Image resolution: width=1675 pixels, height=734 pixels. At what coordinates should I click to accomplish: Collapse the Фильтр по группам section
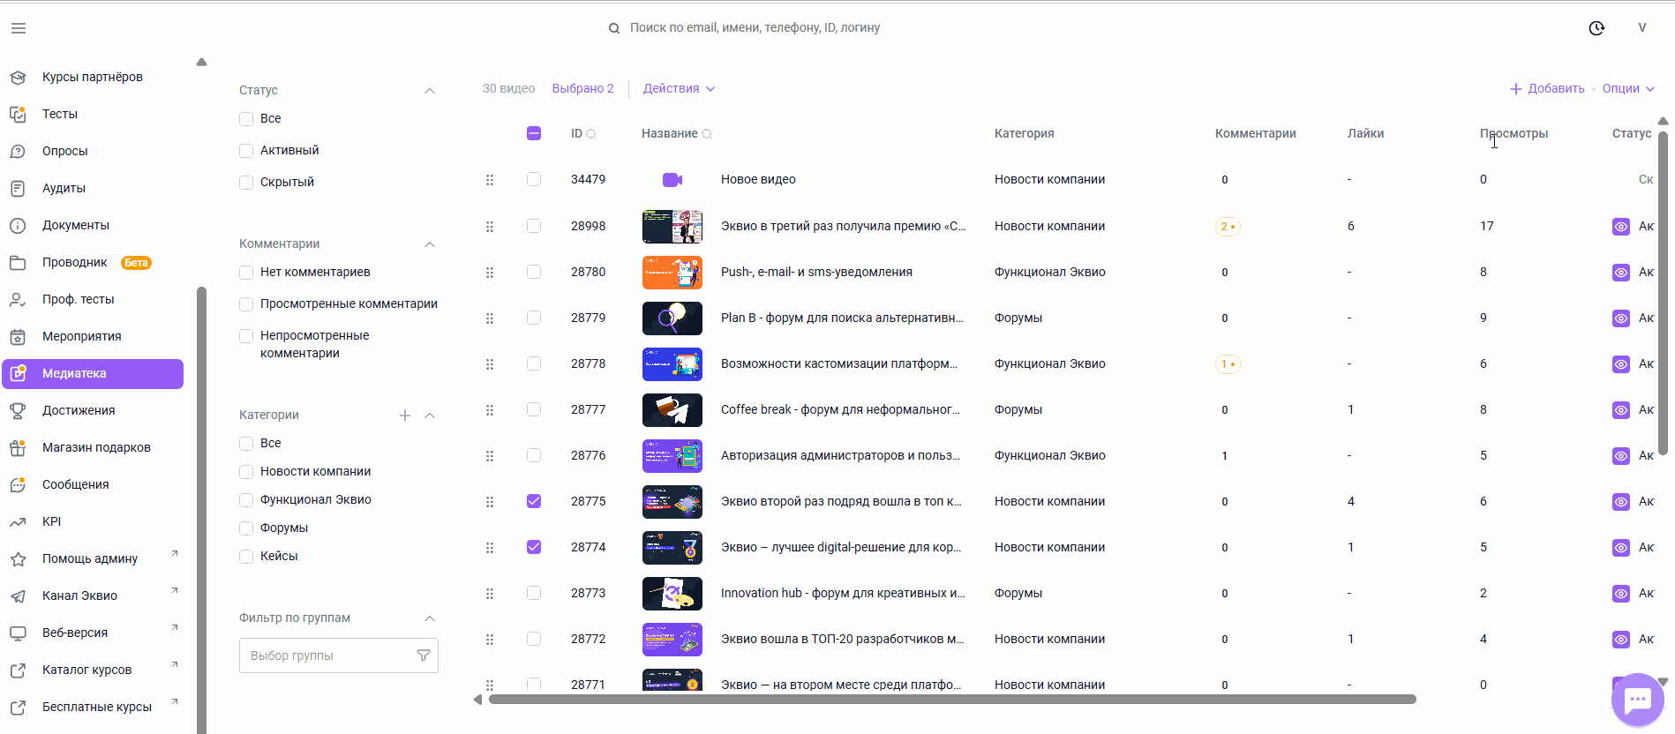[430, 618]
